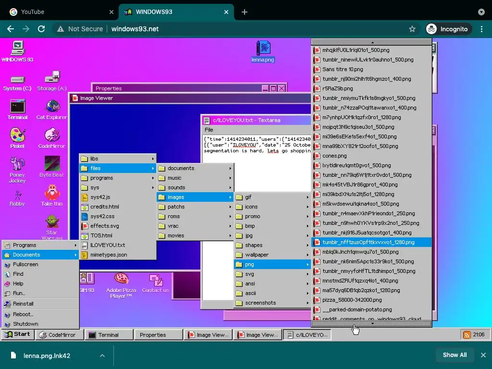Expand the gif folder submenu

click(x=272, y=197)
